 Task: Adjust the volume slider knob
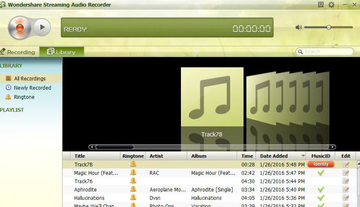click(329, 27)
